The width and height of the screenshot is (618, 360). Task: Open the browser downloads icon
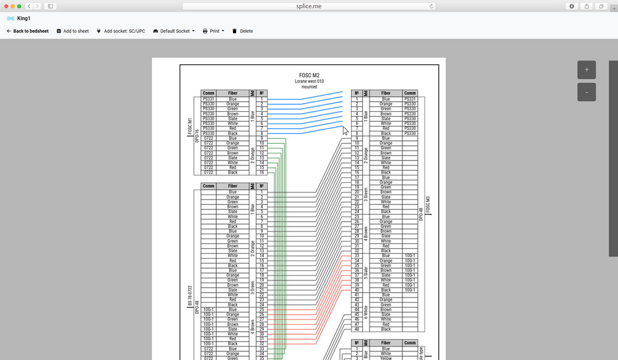point(572,6)
